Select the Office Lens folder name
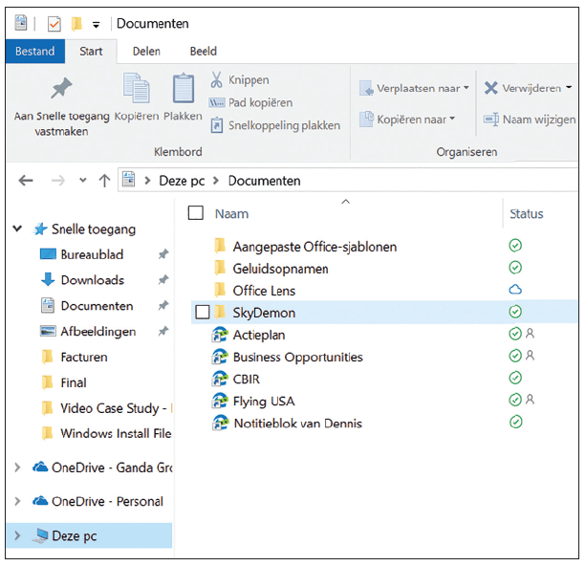586x566 pixels. click(x=264, y=291)
